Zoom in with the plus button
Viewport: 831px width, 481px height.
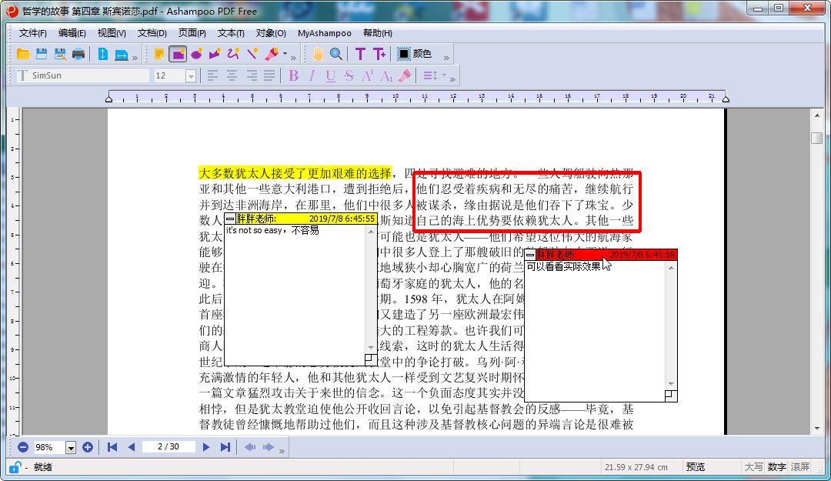(x=88, y=447)
